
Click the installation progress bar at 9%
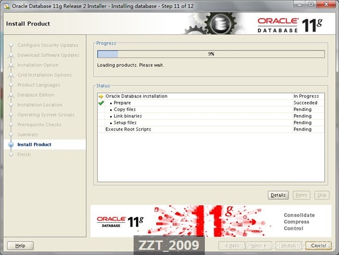pyautogui.click(x=211, y=54)
